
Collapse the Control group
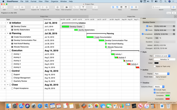point(7,71)
